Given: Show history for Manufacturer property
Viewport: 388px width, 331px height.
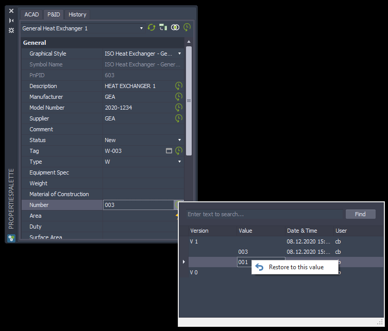Looking at the screenshot, I should tap(179, 97).
